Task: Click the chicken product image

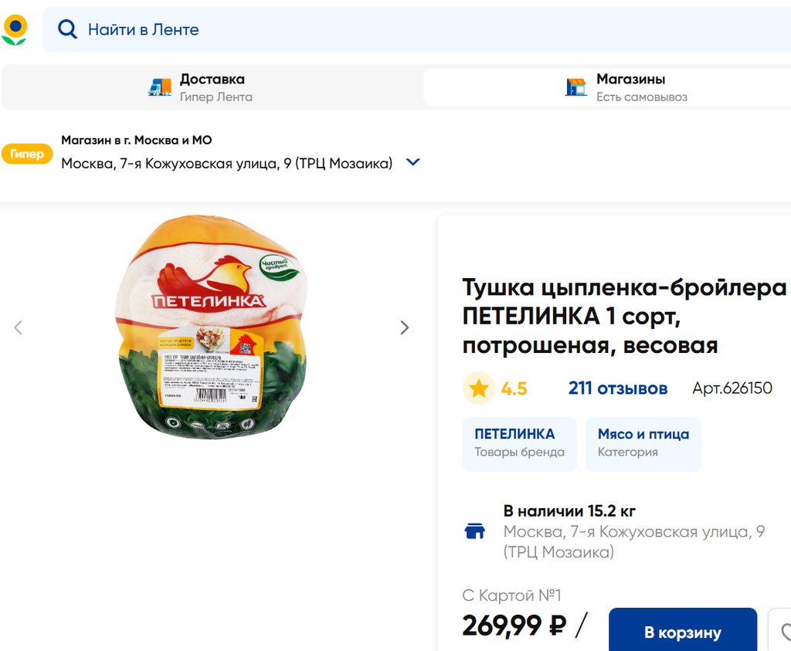Action: pos(211,327)
